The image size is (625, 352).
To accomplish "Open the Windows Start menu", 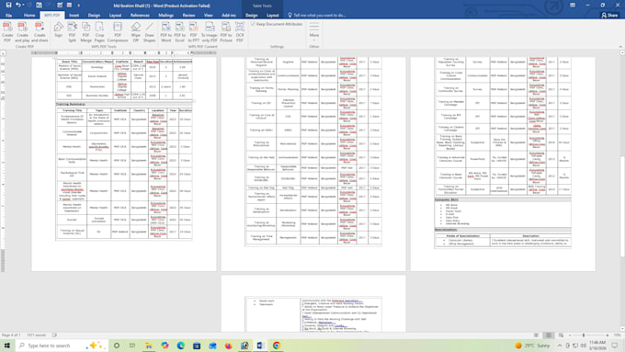I will [x=6, y=346].
